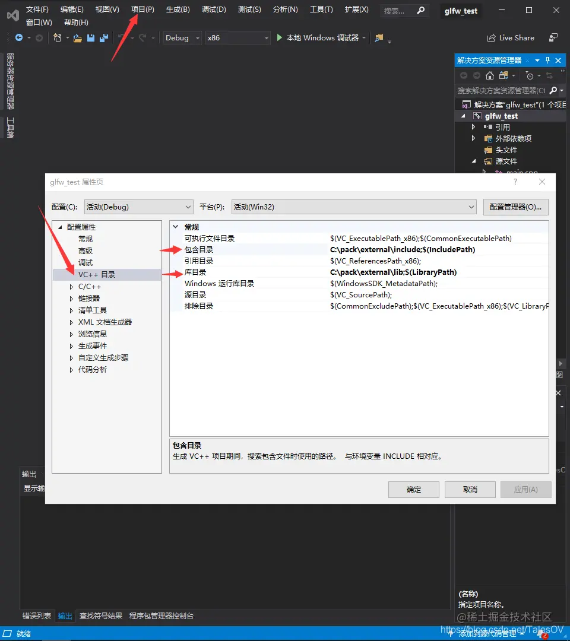Click the Solution Explorer search input field

tap(501, 90)
